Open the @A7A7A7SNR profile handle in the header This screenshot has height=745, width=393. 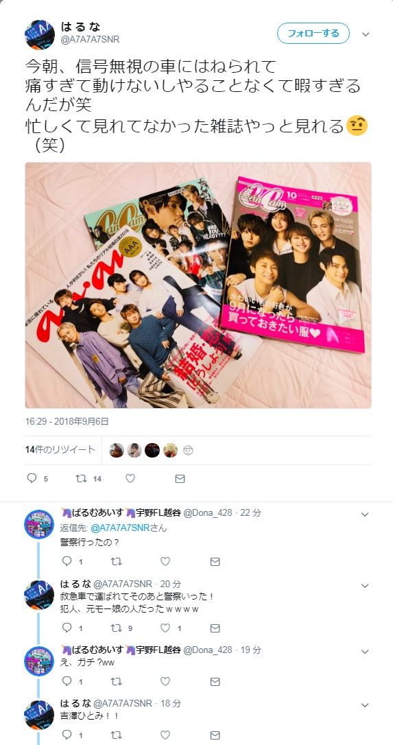[x=90, y=39]
